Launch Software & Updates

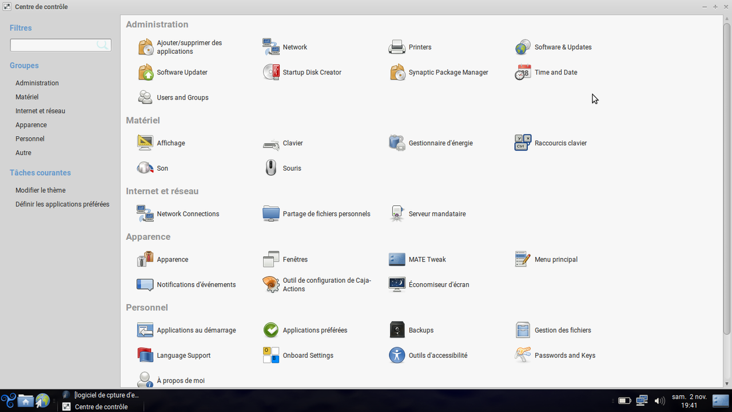[554, 47]
